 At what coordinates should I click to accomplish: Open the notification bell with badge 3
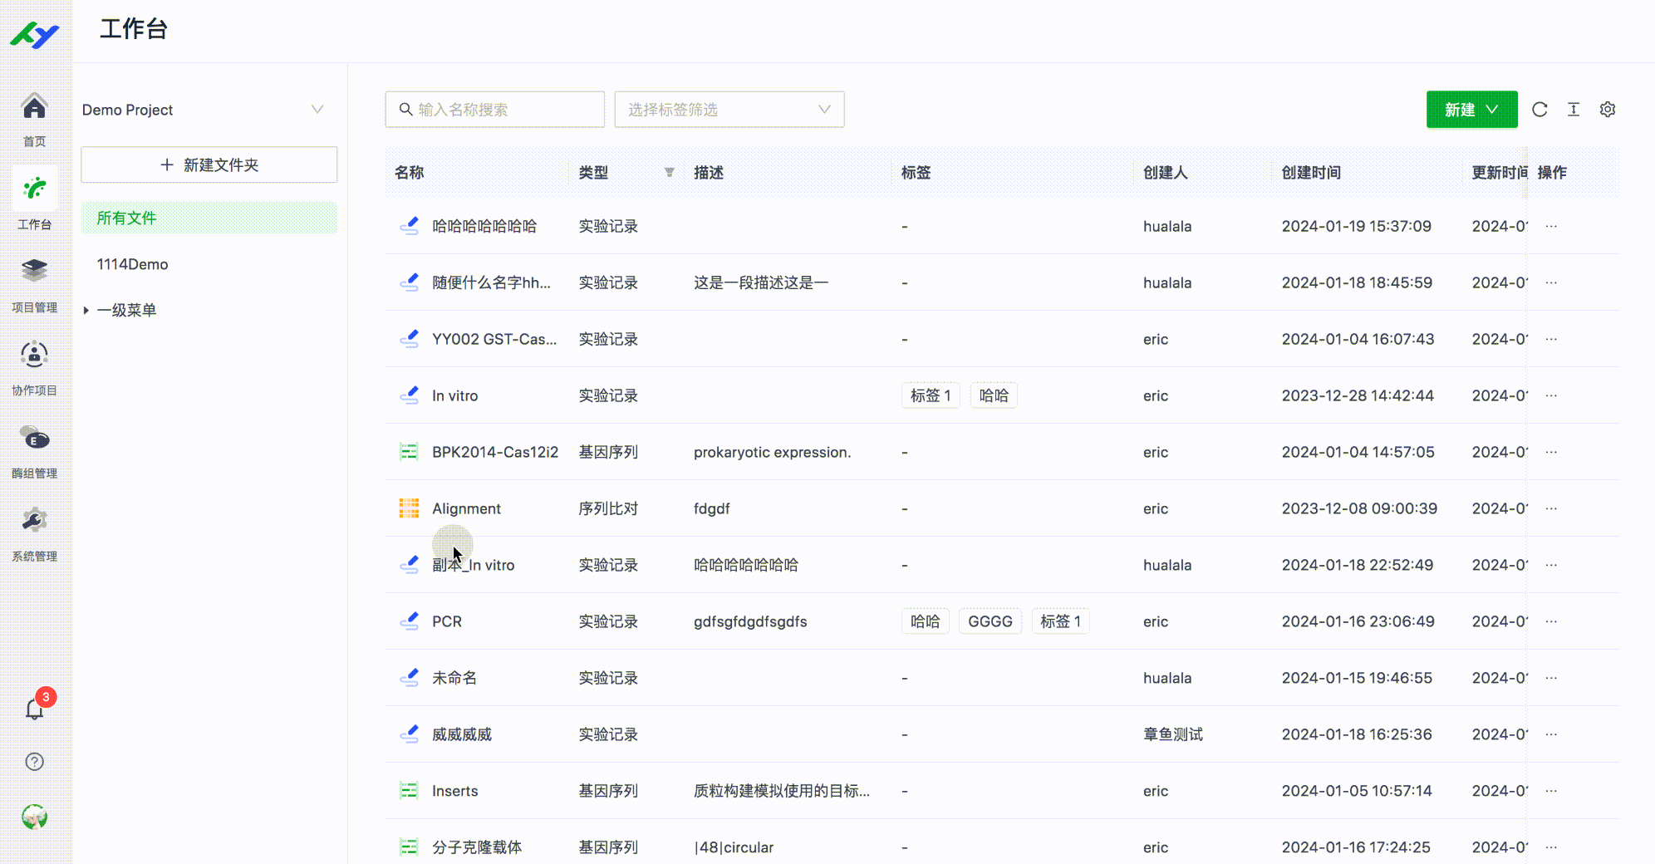(34, 709)
